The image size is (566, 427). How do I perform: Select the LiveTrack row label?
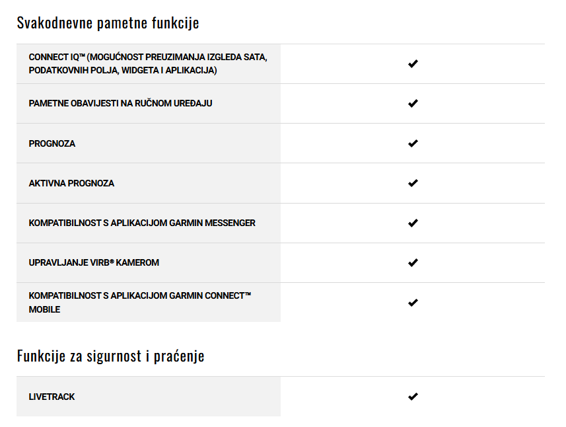click(52, 397)
